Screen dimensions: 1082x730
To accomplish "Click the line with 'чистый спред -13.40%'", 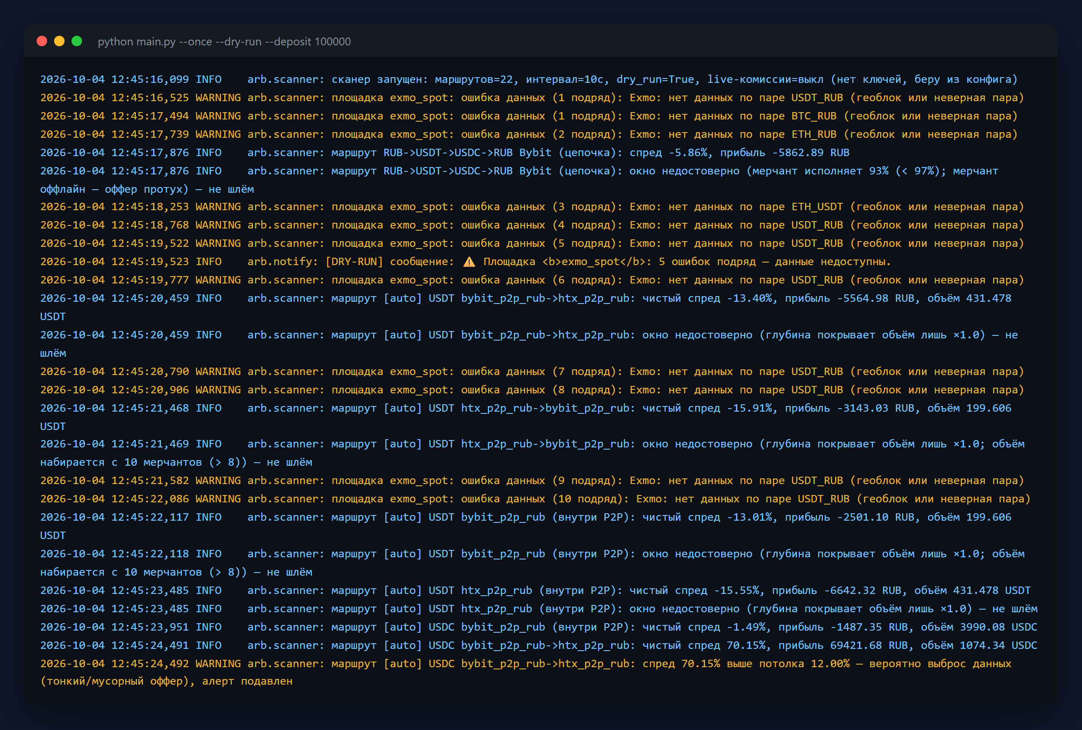I will pos(526,307).
